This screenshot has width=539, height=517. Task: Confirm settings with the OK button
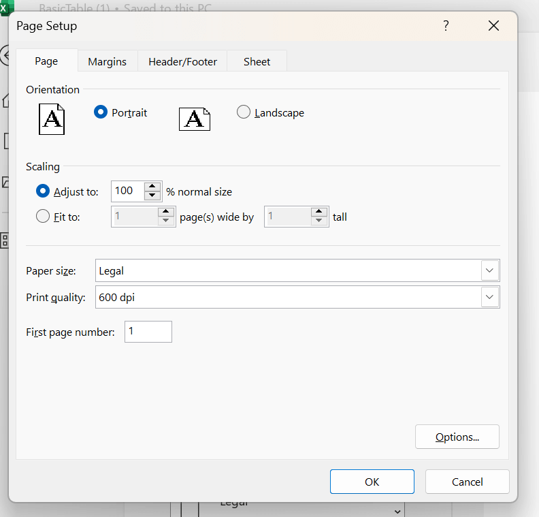pos(372,482)
